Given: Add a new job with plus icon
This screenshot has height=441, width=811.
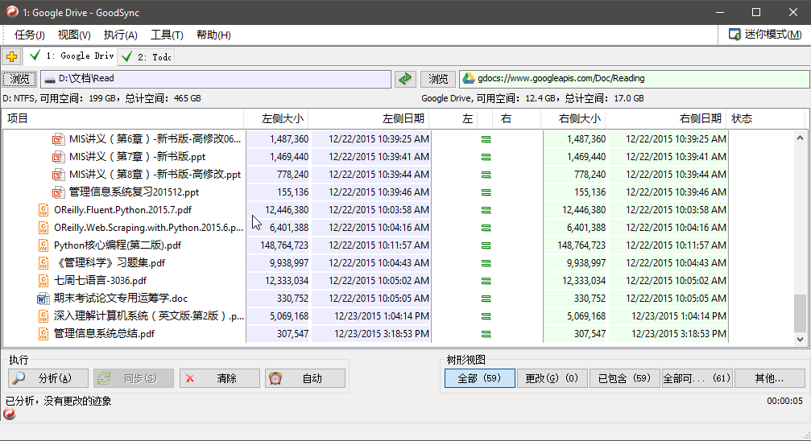Looking at the screenshot, I should tap(11, 56).
